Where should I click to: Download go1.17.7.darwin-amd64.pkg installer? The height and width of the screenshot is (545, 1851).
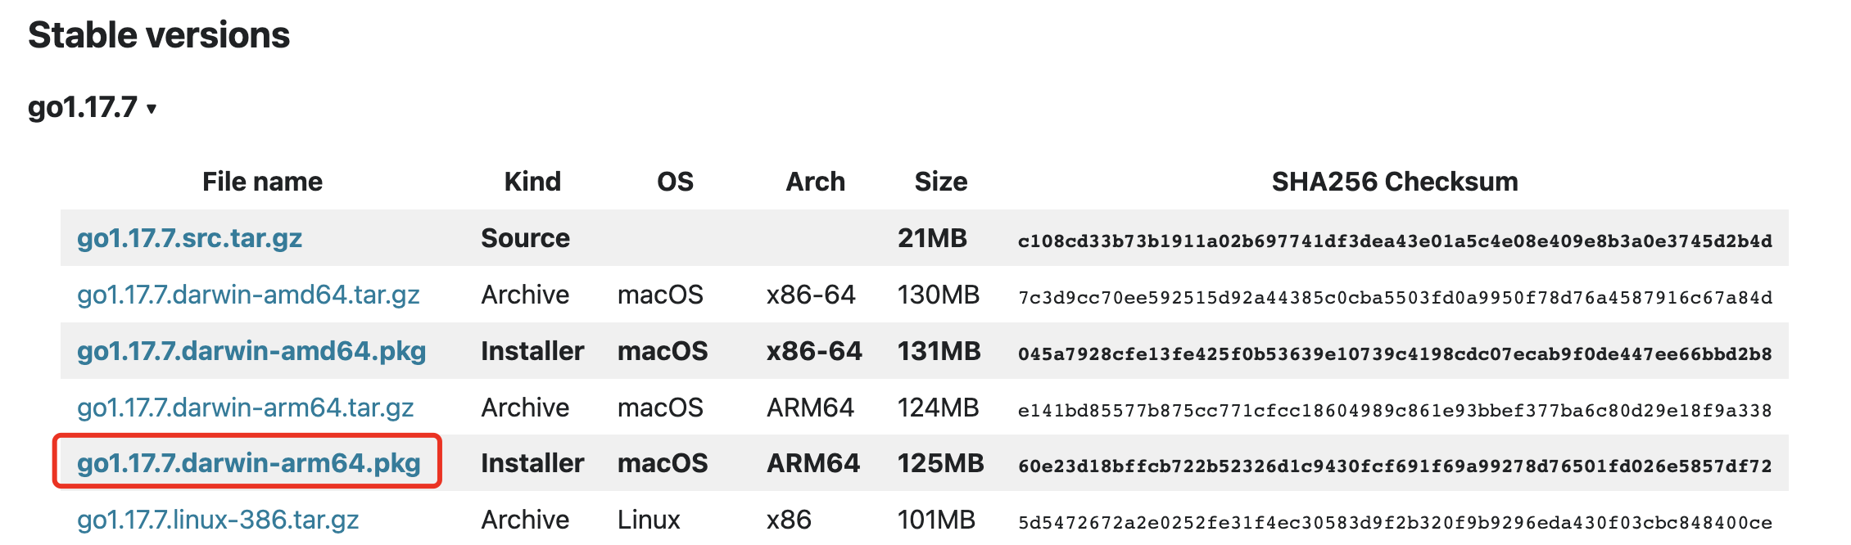tap(251, 351)
